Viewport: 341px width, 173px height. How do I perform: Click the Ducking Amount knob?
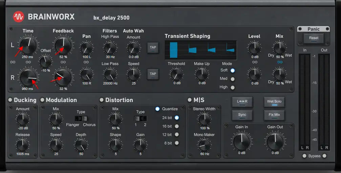[x=23, y=119]
